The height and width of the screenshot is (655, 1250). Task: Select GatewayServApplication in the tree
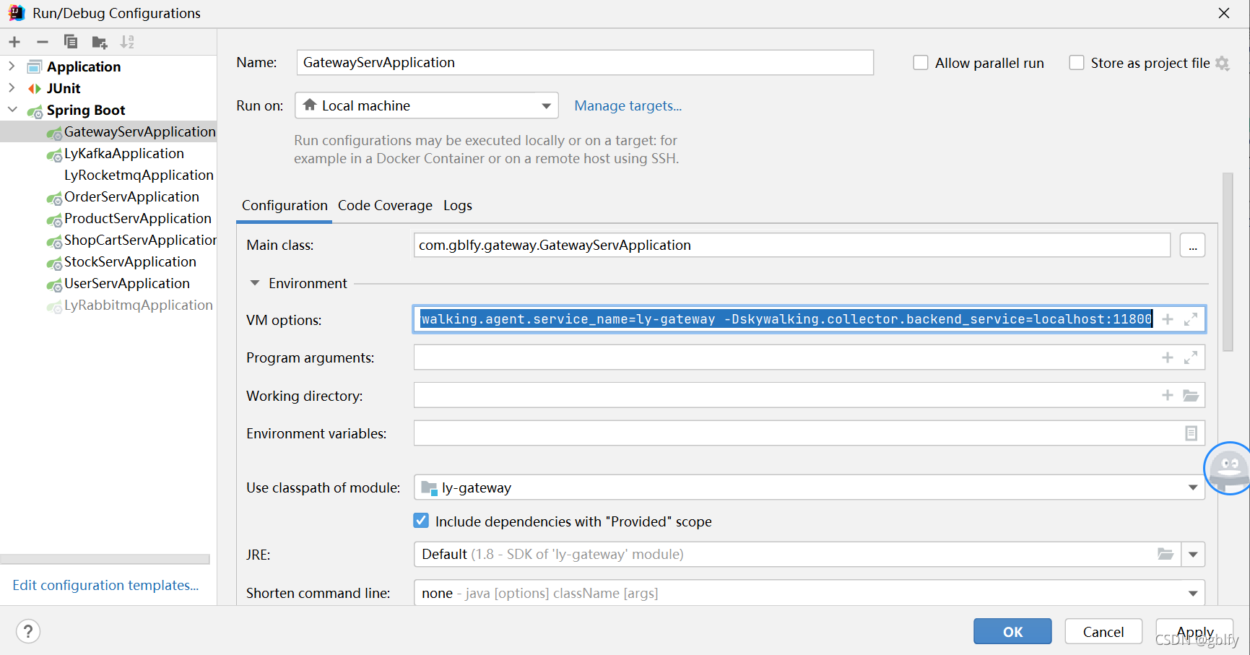coord(108,131)
